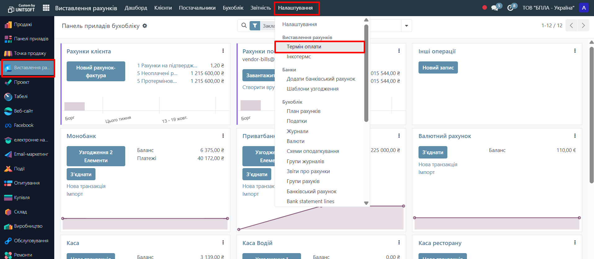Open Точка продажу in the sidebar

click(x=30, y=53)
